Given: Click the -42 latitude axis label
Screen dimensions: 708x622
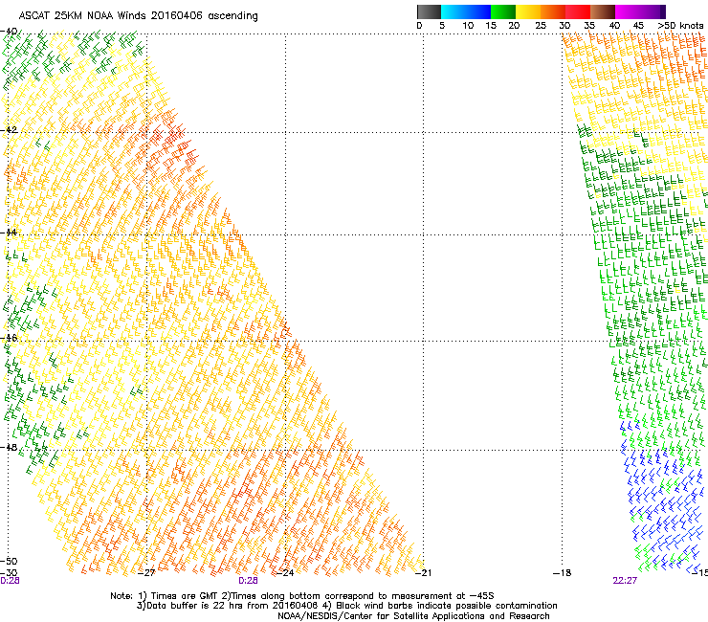Looking at the screenshot, I should pos(9,130).
